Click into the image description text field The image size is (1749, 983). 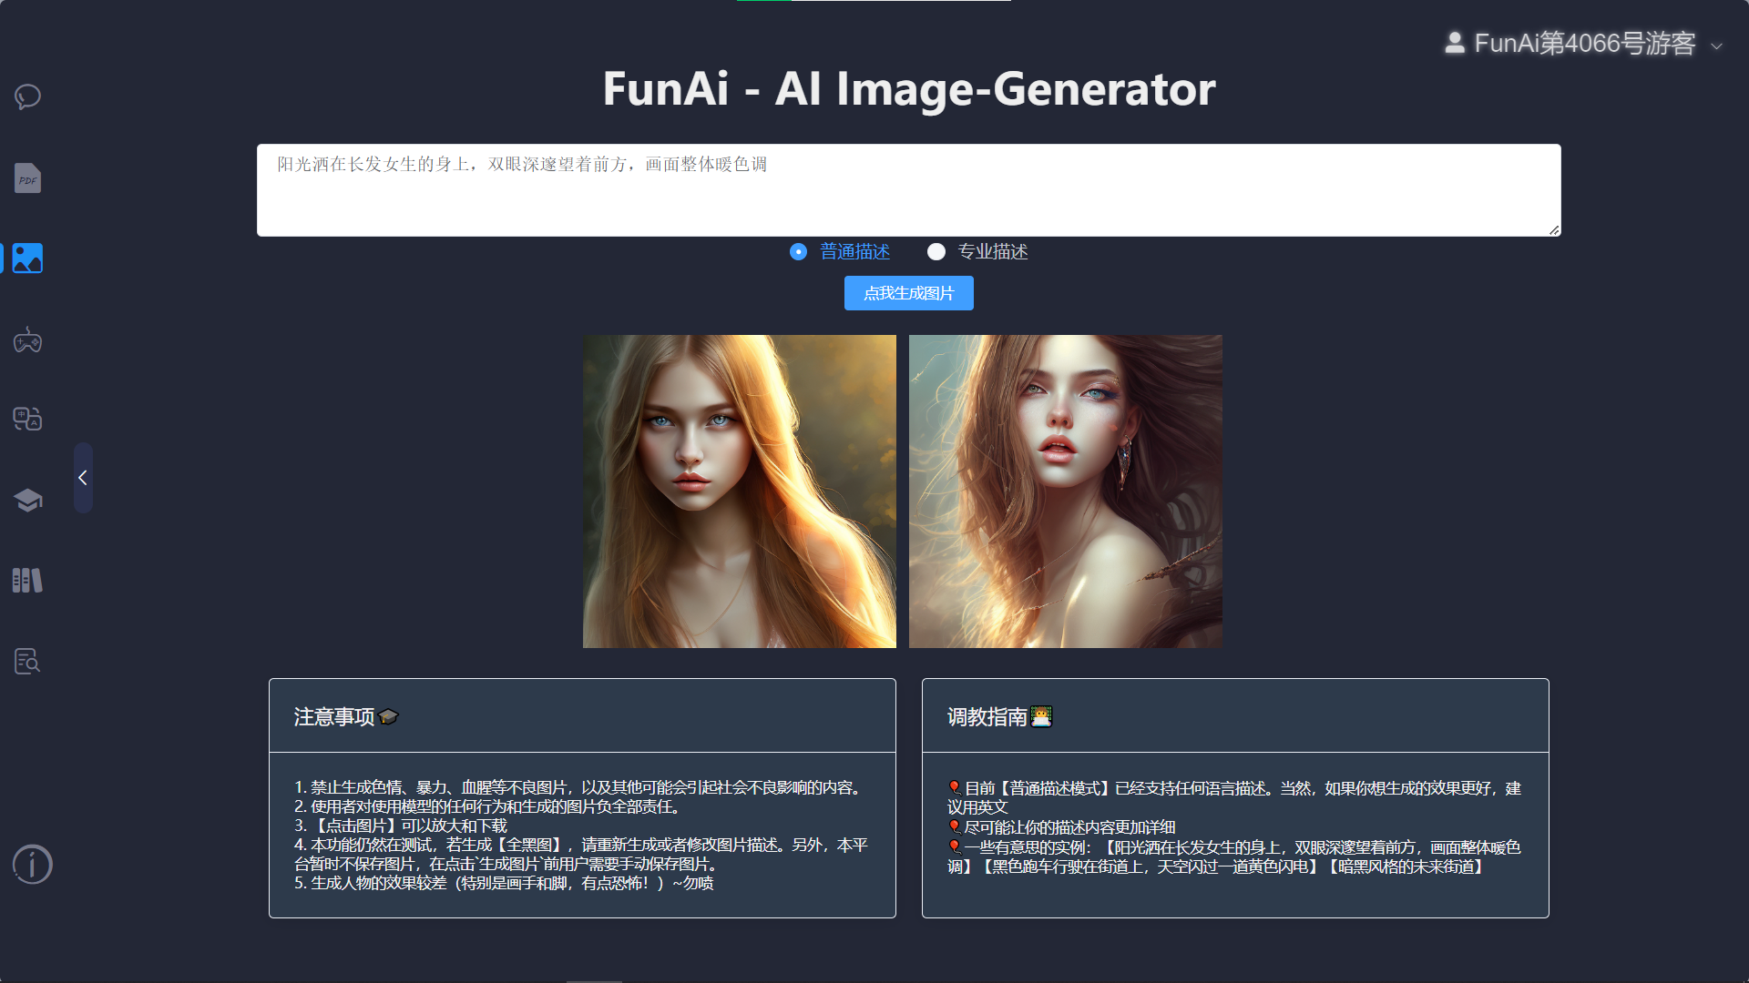pyautogui.click(x=908, y=190)
